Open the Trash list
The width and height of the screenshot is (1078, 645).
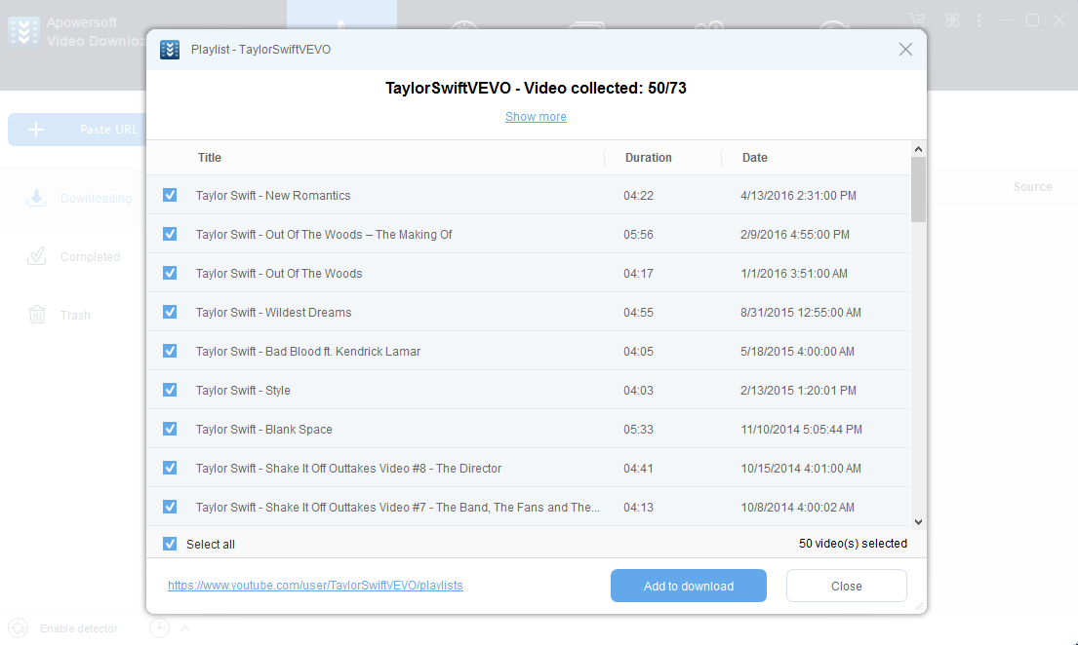coord(60,316)
